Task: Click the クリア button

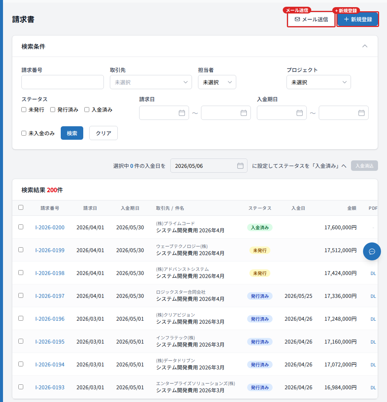Action: (x=103, y=133)
